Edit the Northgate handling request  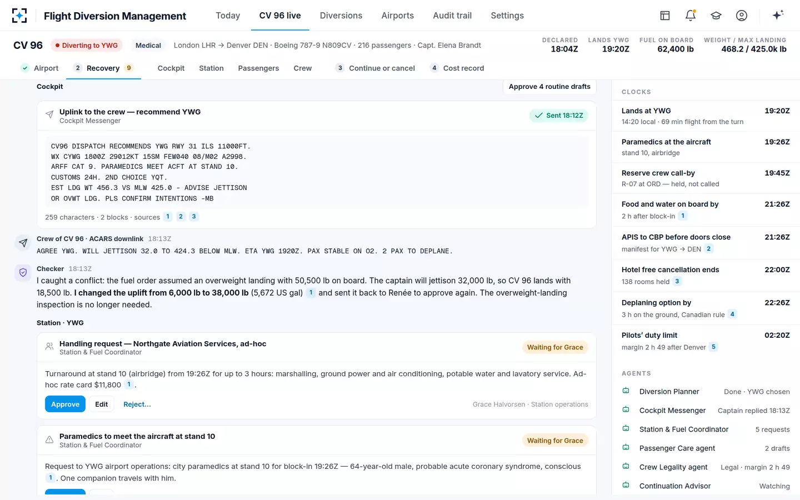(102, 404)
